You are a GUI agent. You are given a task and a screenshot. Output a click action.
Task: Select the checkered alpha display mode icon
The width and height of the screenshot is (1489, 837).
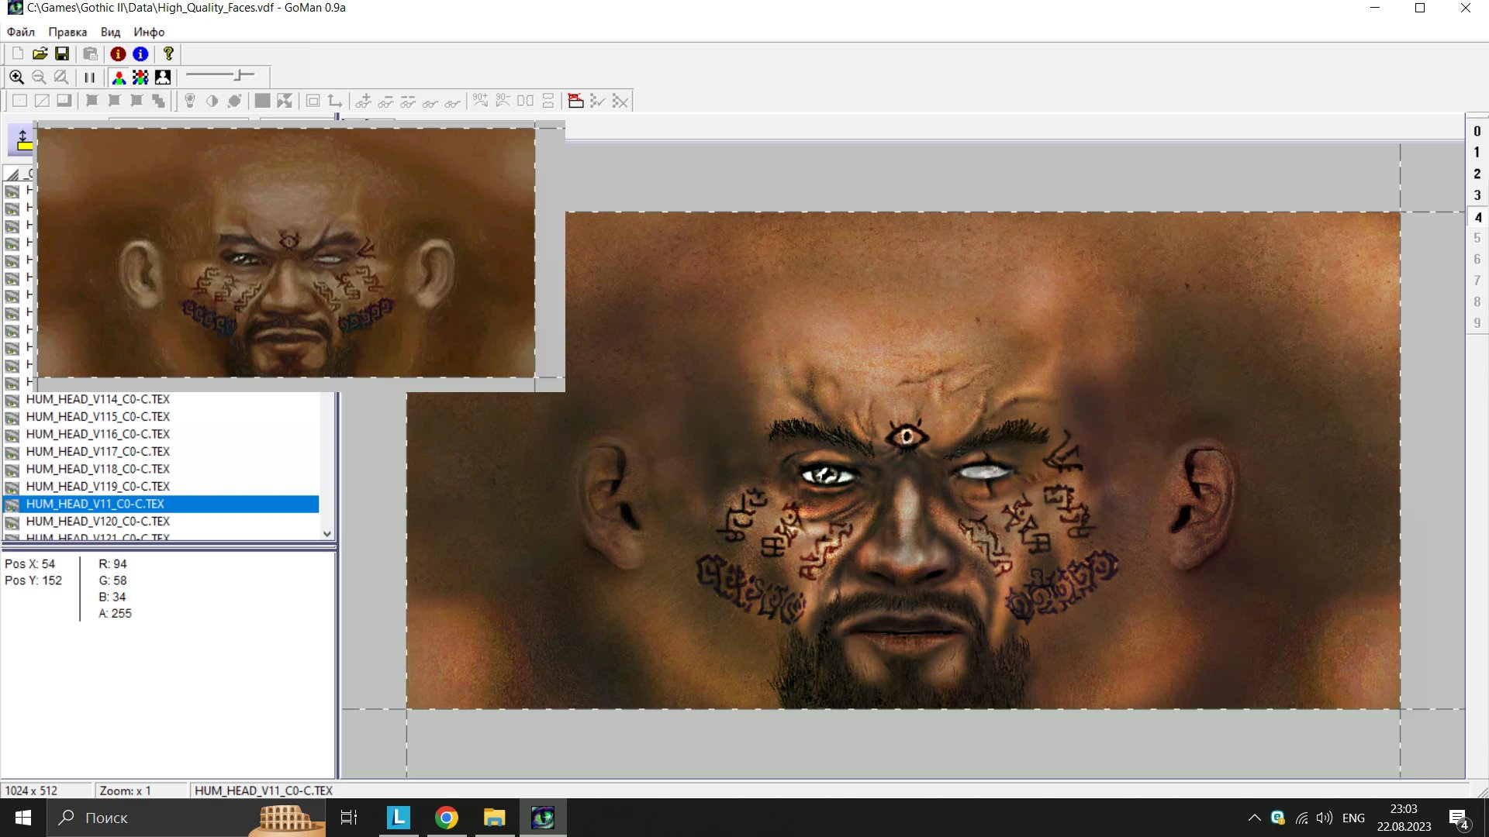click(140, 77)
